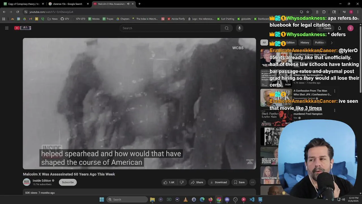Open the Inside Edition channel avatar
This screenshot has height=204, width=362.
pos(27,182)
